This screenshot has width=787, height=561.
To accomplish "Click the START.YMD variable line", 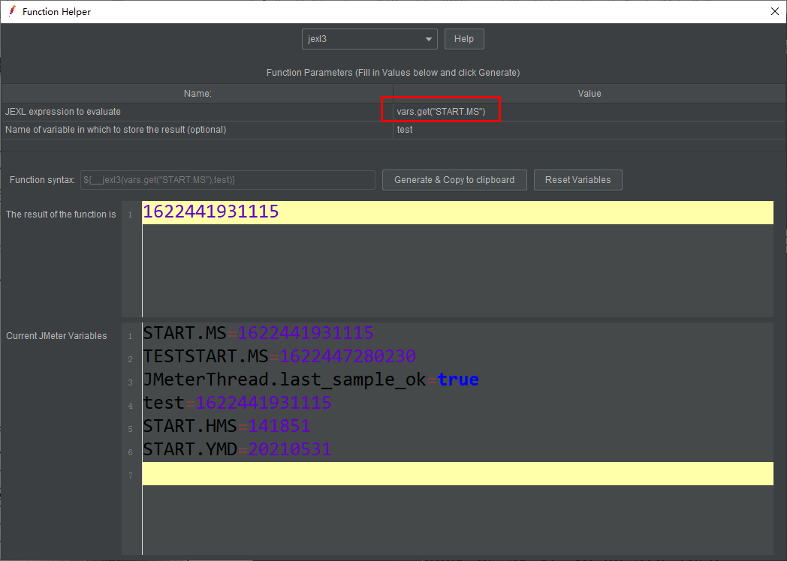I will pos(237,449).
